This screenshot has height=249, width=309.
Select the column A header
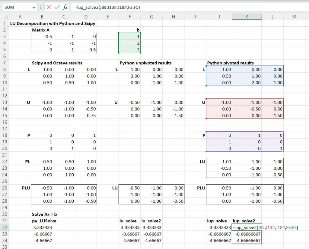coord(20,17)
